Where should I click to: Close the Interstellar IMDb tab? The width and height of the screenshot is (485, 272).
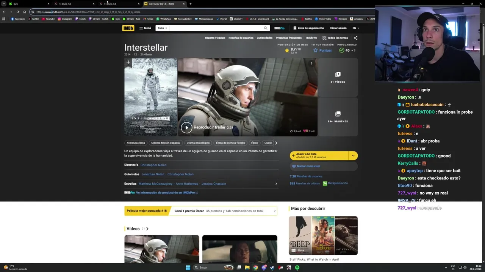coord(184,4)
